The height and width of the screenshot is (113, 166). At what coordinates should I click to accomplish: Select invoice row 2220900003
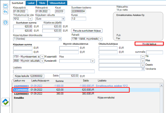(86, 86)
